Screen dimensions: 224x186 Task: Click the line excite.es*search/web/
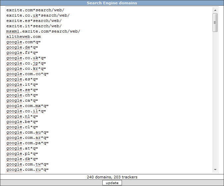(x=34, y=21)
